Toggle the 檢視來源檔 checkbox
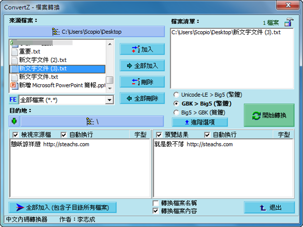The width and height of the screenshot is (303, 227). (15, 135)
